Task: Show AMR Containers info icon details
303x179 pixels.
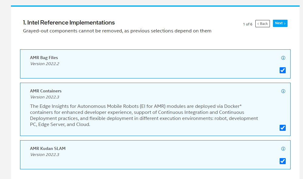Action: click(x=283, y=91)
